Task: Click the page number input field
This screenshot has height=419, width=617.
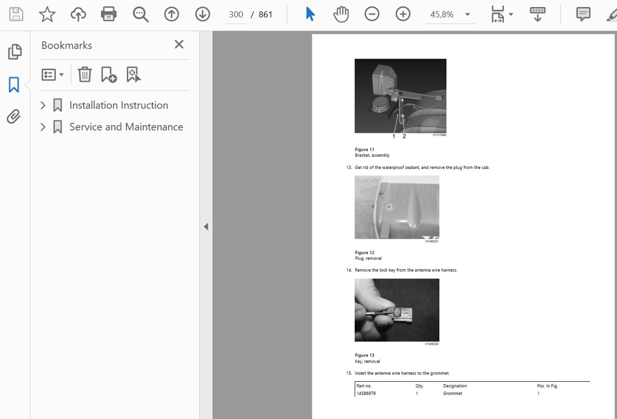Action: coord(236,15)
